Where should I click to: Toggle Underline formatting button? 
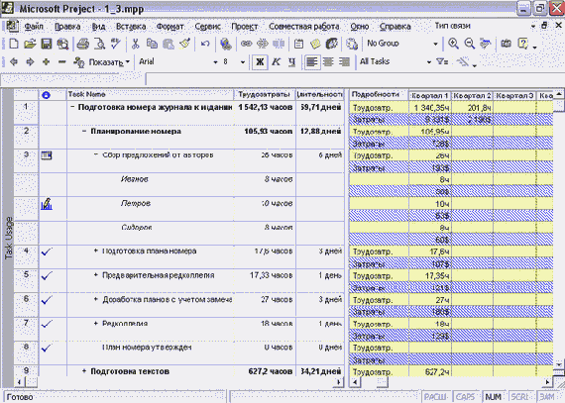[291, 62]
